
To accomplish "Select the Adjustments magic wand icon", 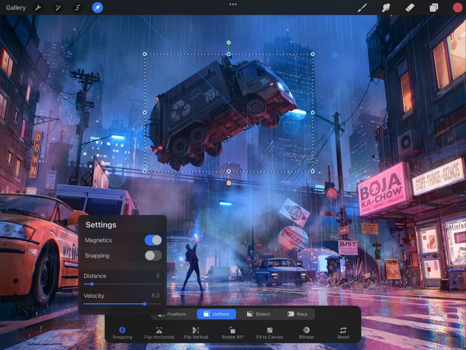I will click(58, 7).
